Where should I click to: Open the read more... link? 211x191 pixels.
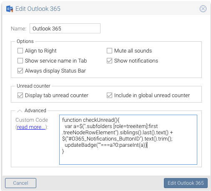(x=31, y=127)
